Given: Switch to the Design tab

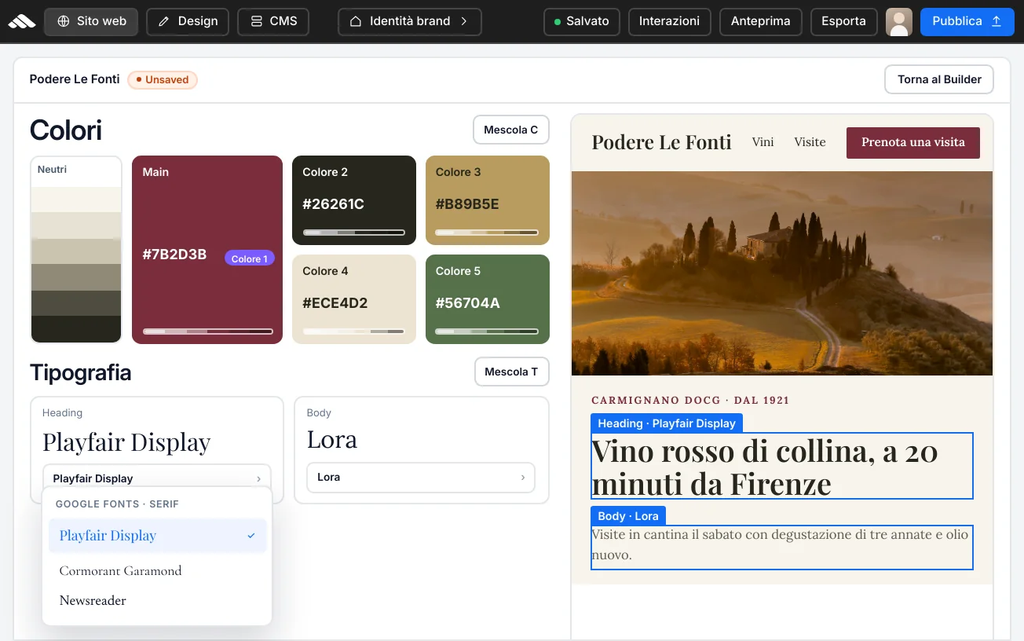Looking at the screenshot, I should pyautogui.click(x=188, y=21).
